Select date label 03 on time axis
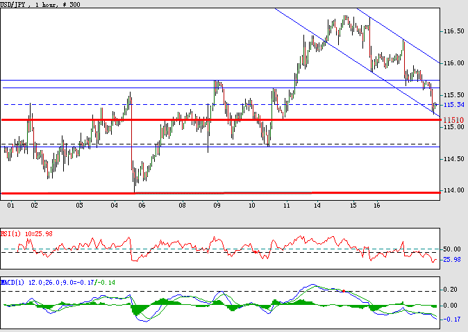Image resolution: width=468 pixels, height=332 pixels. [79, 206]
